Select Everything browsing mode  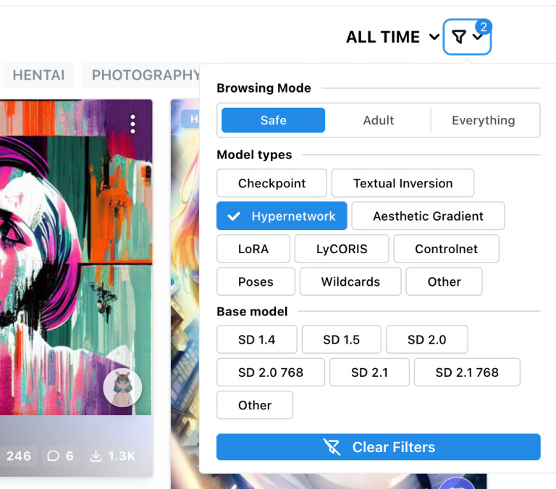[x=484, y=120]
